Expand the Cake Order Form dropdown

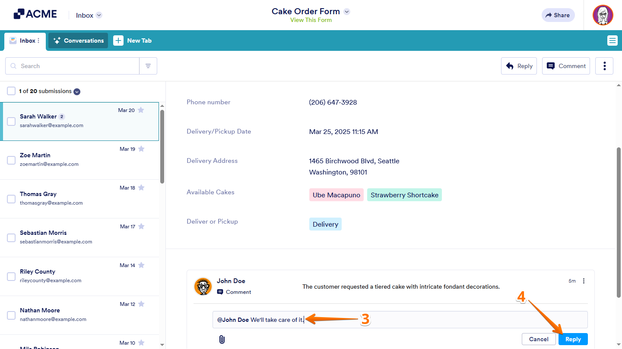click(346, 11)
